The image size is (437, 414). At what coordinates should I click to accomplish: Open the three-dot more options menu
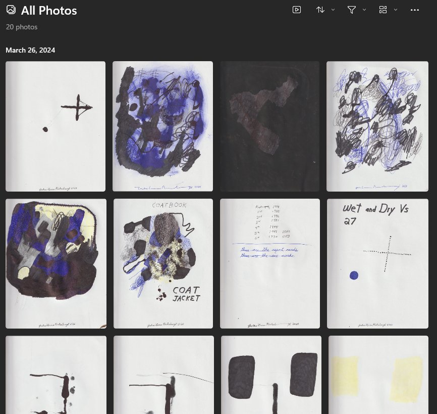point(414,10)
